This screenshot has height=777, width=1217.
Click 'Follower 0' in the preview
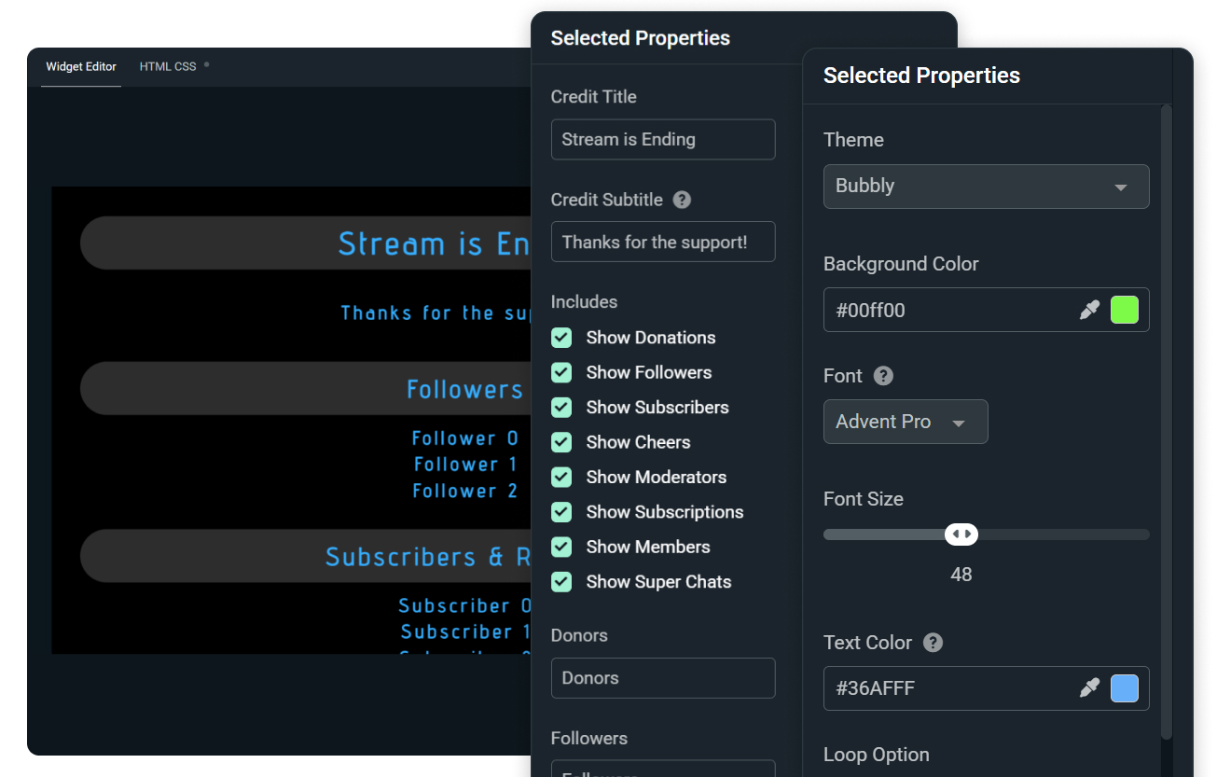(x=465, y=438)
